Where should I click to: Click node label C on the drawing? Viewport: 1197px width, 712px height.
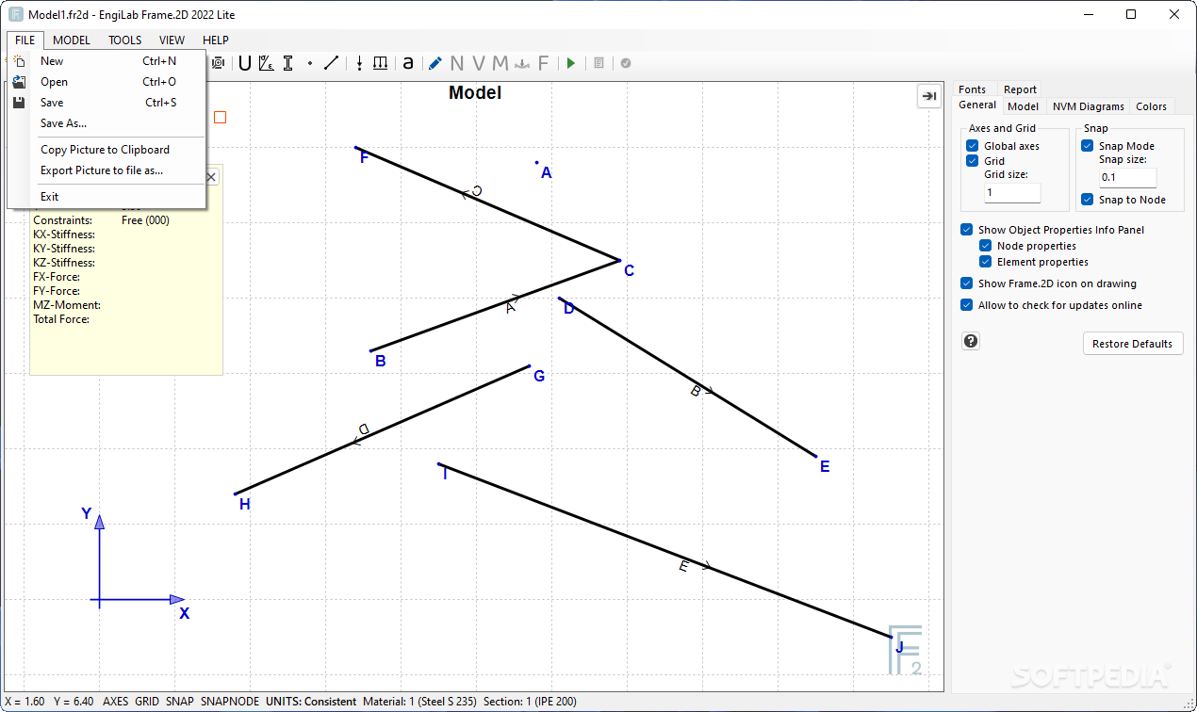tap(629, 271)
